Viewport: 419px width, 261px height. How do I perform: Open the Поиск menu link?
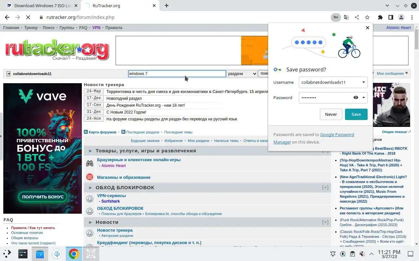[x=48, y=28]
